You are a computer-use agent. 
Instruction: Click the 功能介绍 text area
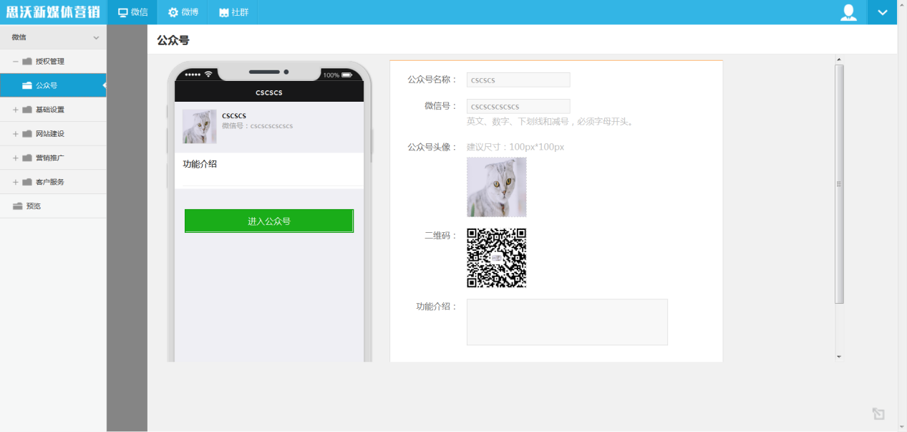(567, 322)
